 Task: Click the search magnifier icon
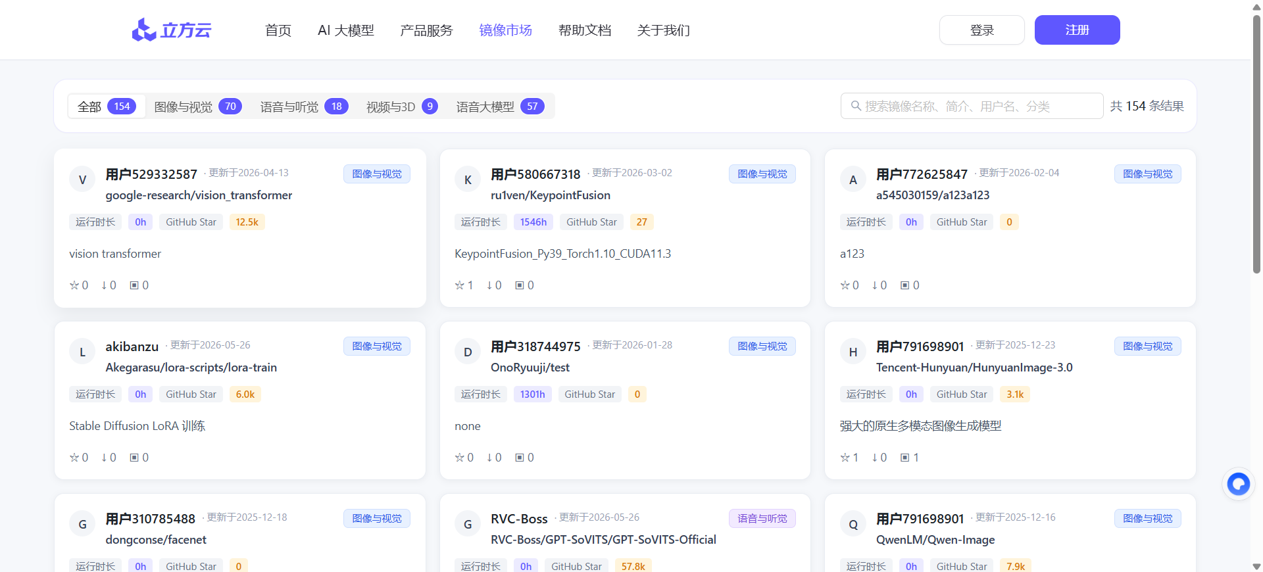click(856, 106)
